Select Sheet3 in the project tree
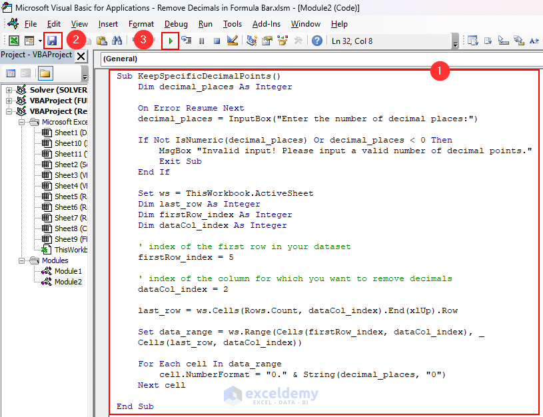The image size is (543, 417). [x=65, y=175]
